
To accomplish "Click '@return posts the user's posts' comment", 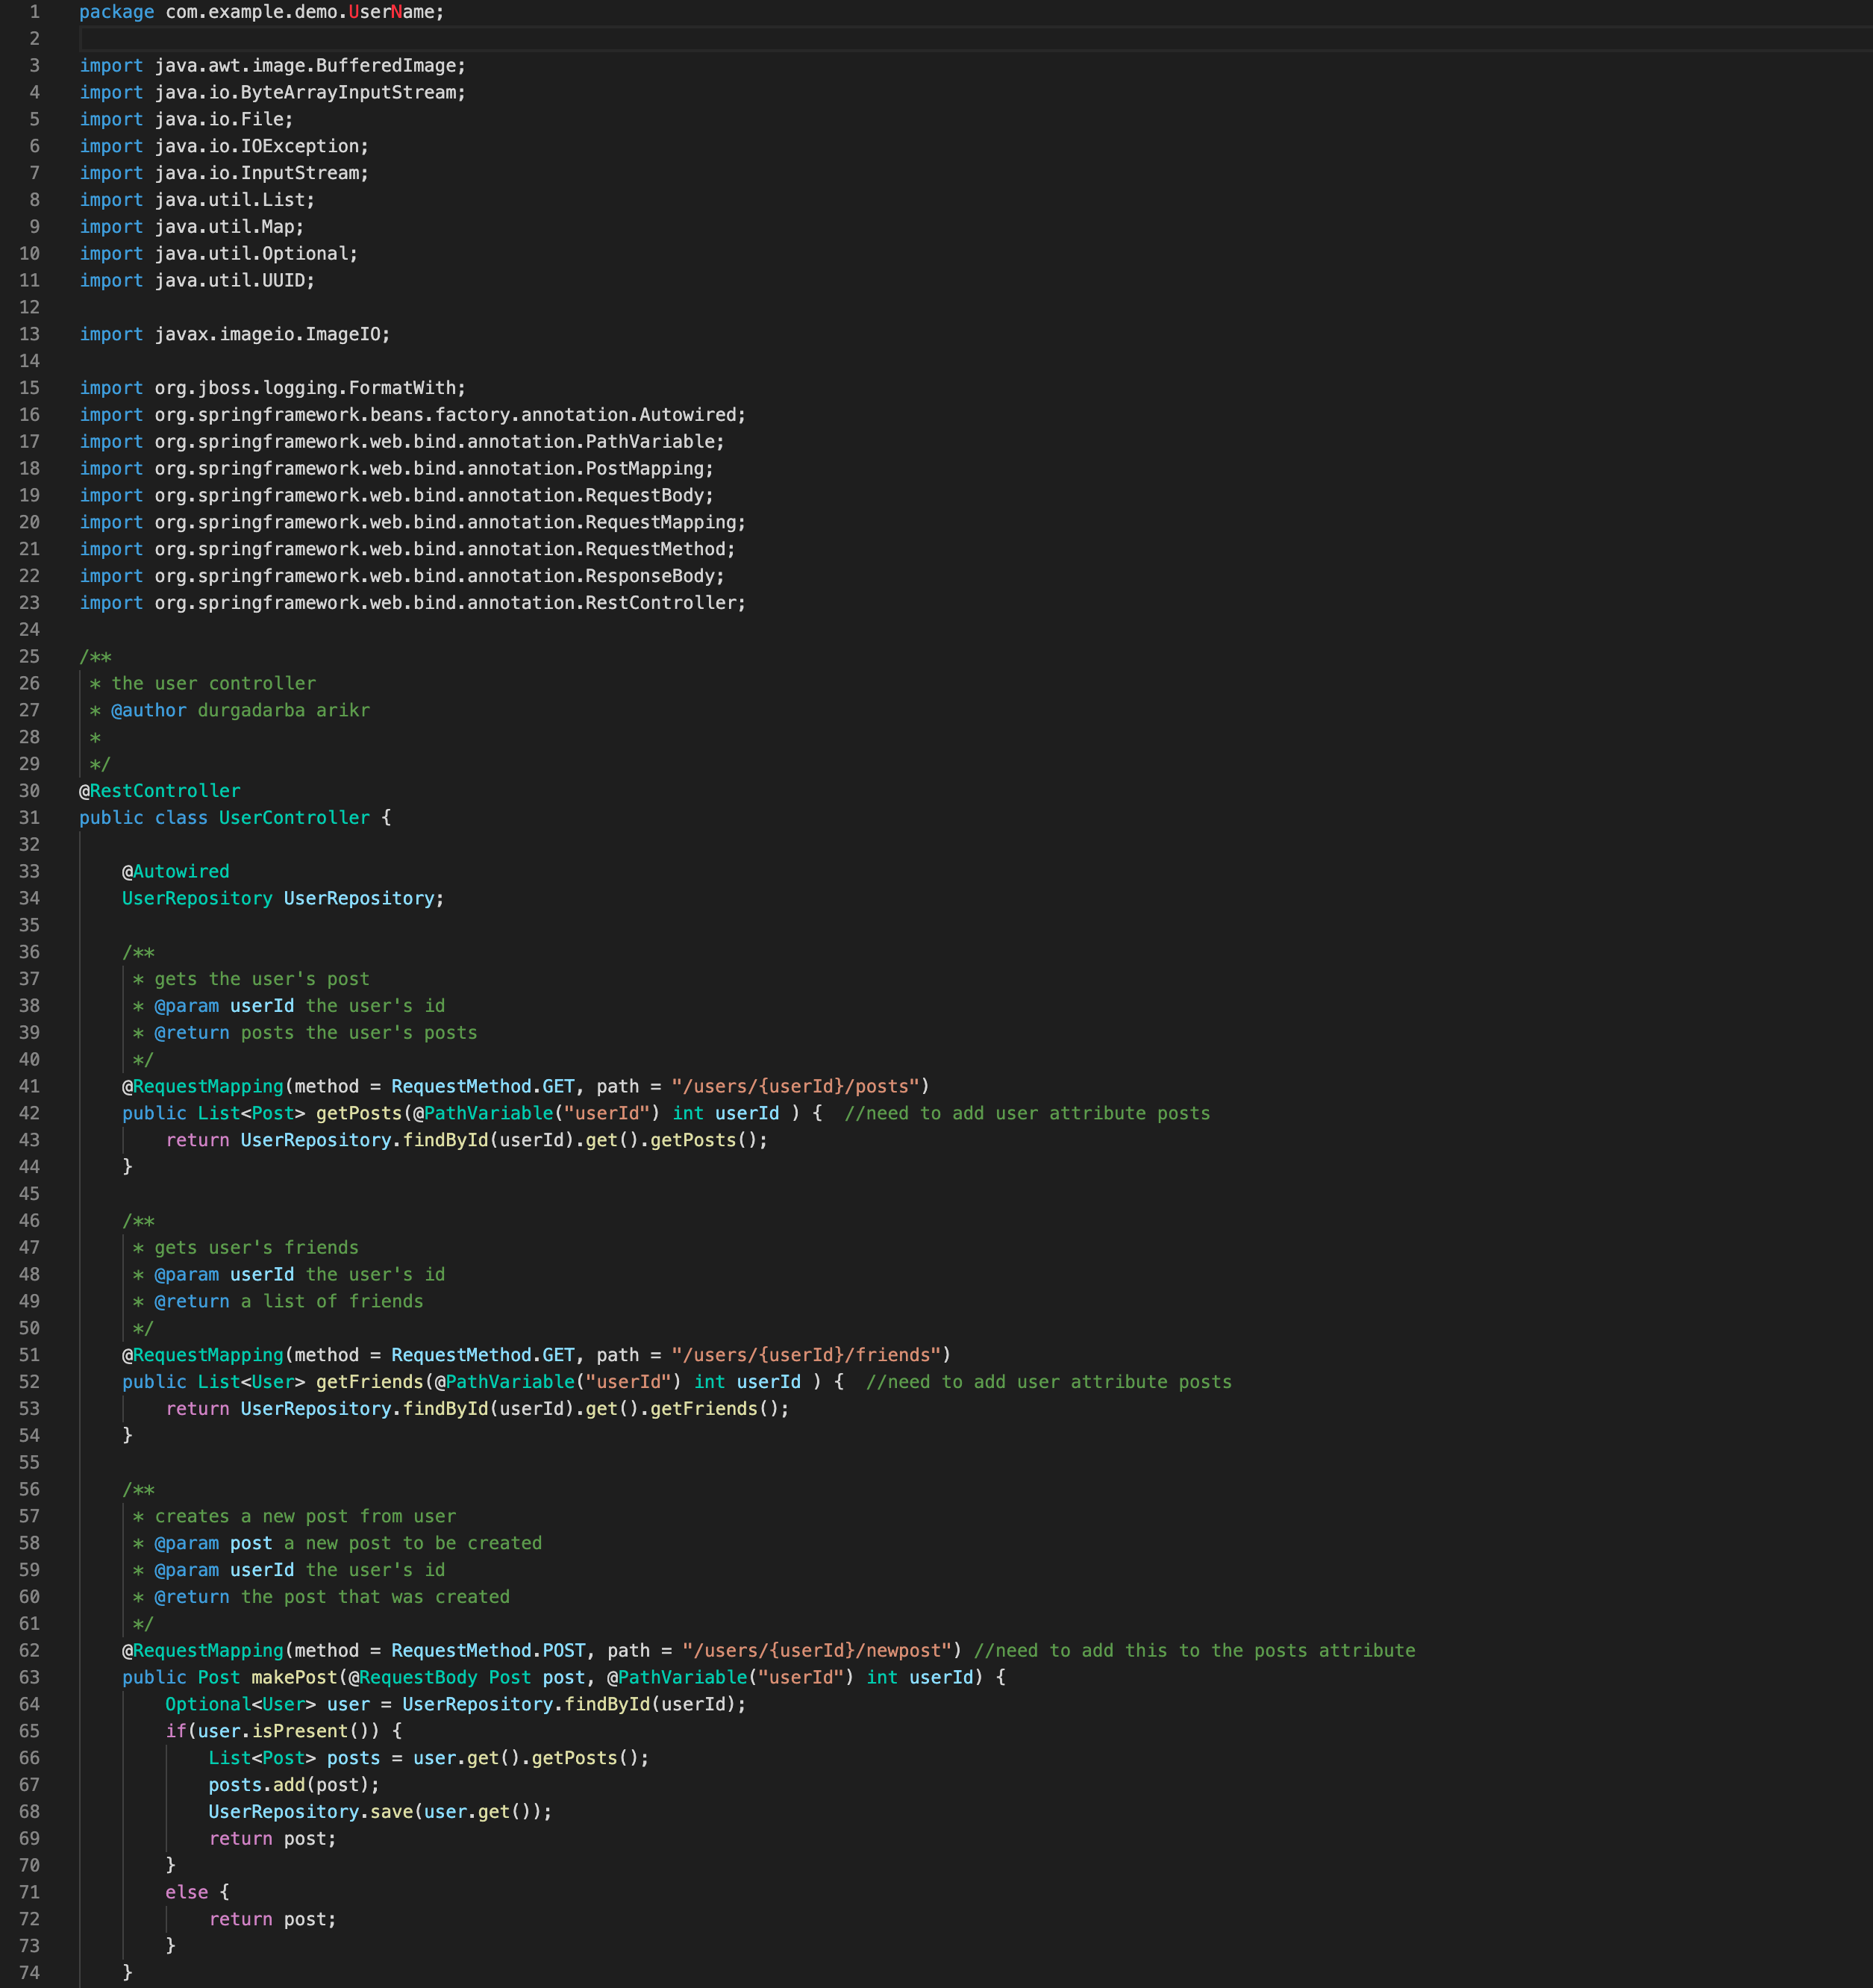I will [316, 1033].
